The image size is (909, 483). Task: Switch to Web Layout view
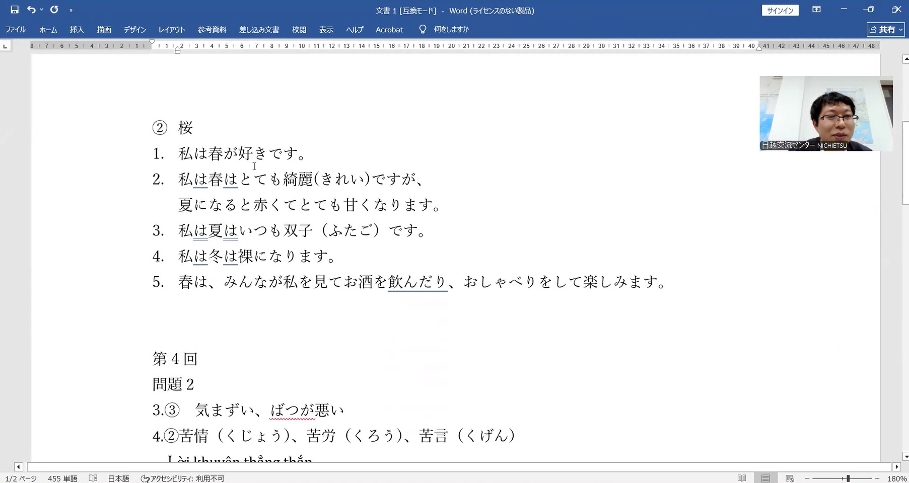click(x=790, y=478)
